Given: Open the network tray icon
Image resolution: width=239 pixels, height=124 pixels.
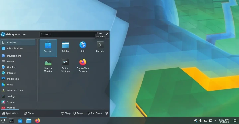Looking at the screenshot, I should [210, 121].
